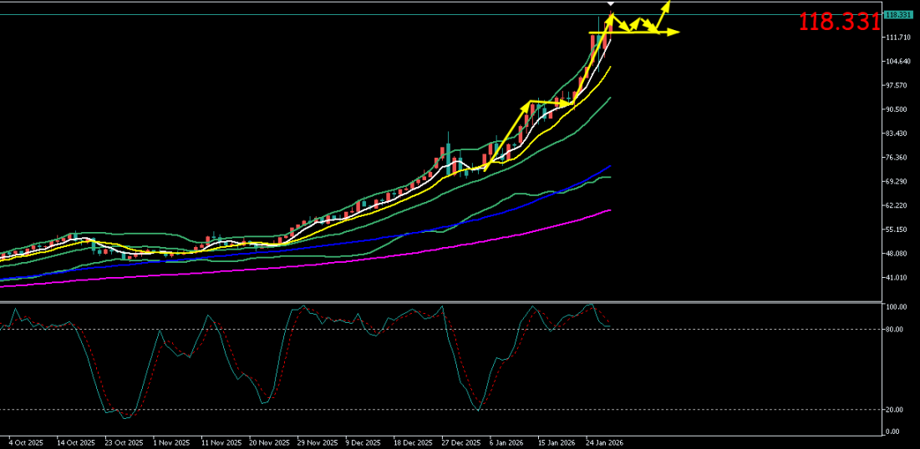Screen dimensions: 920x449
Task: Click the 27 Dec 2025 date label
Action: coord(461,442)
